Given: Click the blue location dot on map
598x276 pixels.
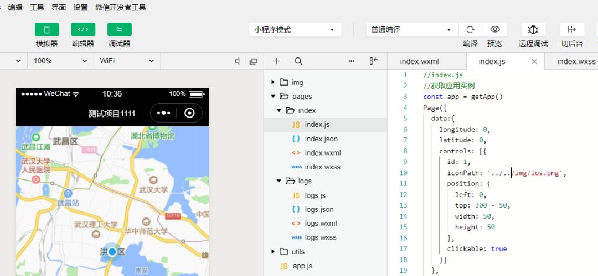Looking at the screenshot, I should (112, 252).
